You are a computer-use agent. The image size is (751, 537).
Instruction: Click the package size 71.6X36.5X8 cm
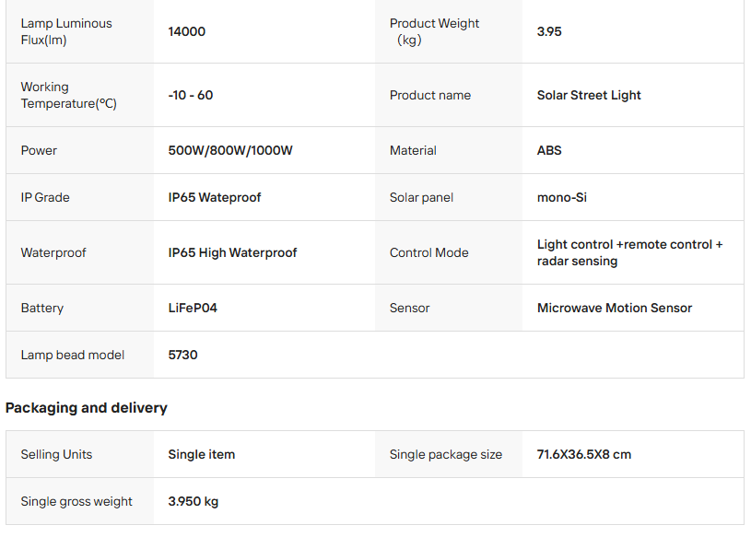584,454
